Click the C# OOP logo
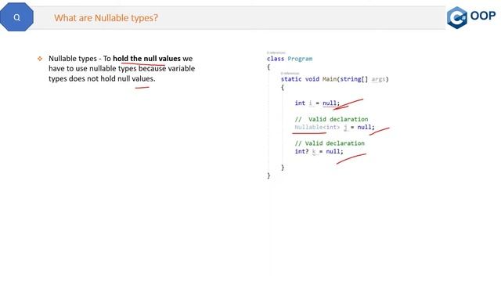 [471, 17]
